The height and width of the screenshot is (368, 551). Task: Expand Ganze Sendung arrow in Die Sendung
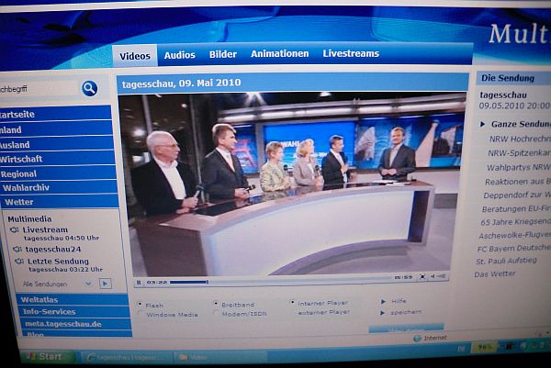point(483,124)
